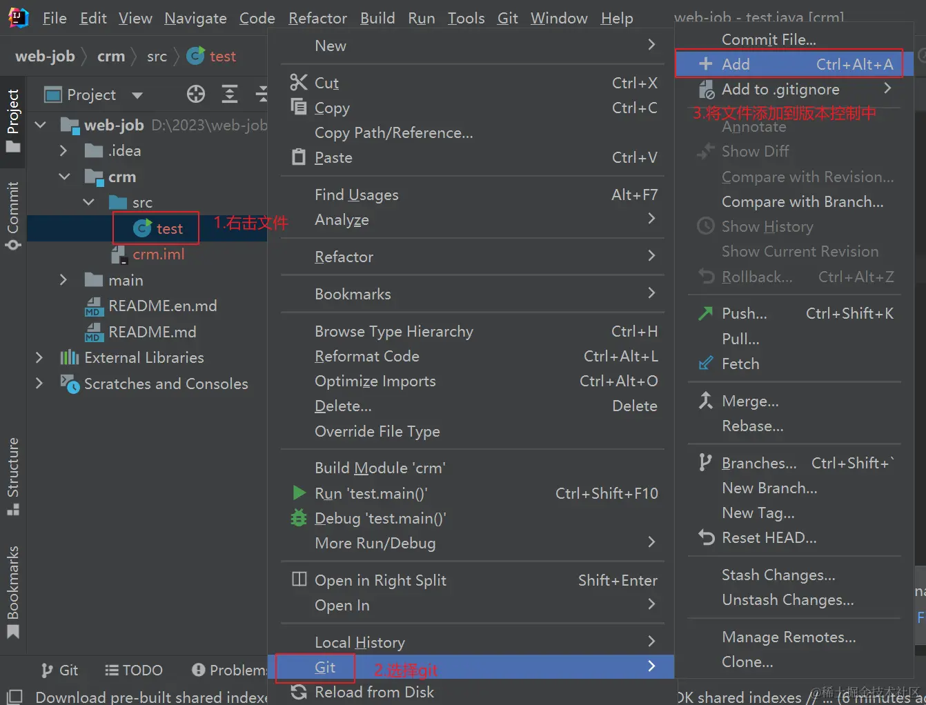
Task: Expand the .idea folder node
Action: click(x=63, y=150)
